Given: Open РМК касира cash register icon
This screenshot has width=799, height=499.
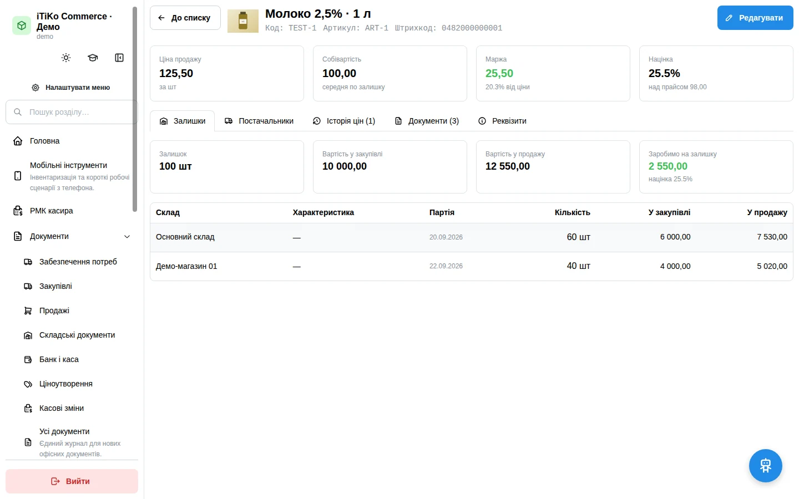Looking at the screenshot, I should pos(18,211).
